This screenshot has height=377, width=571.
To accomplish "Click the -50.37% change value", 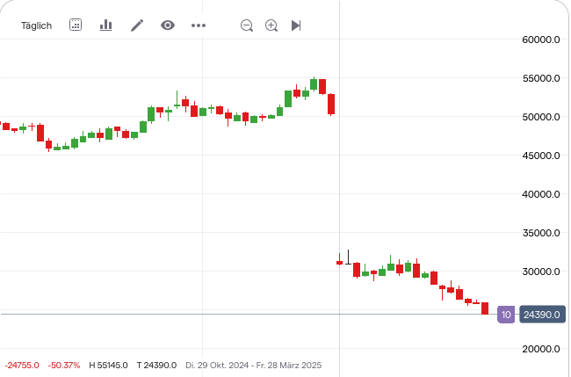I will (x=64, y=365).
